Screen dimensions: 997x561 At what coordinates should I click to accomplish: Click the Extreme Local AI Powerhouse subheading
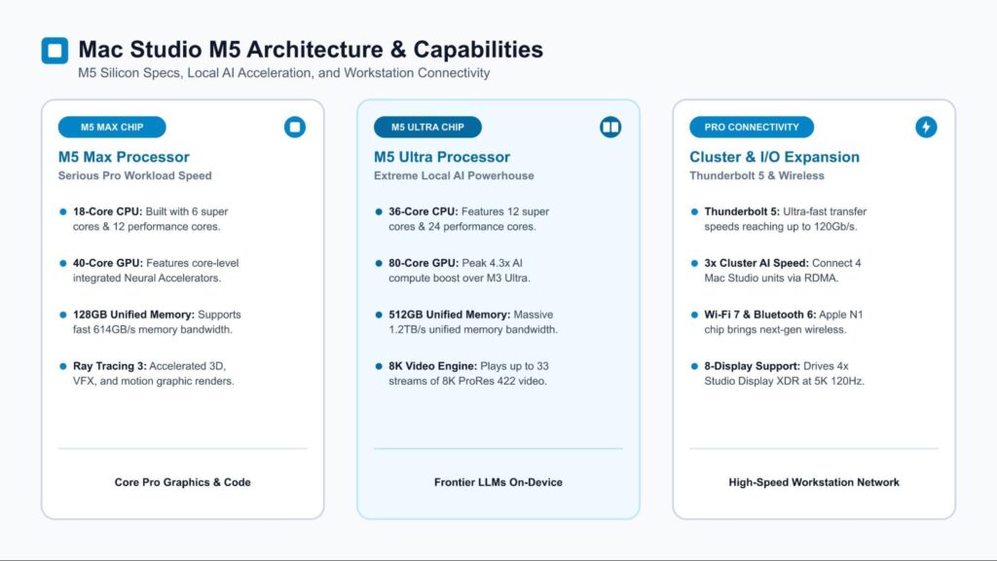pyautogui.click(x=454, y=175)
